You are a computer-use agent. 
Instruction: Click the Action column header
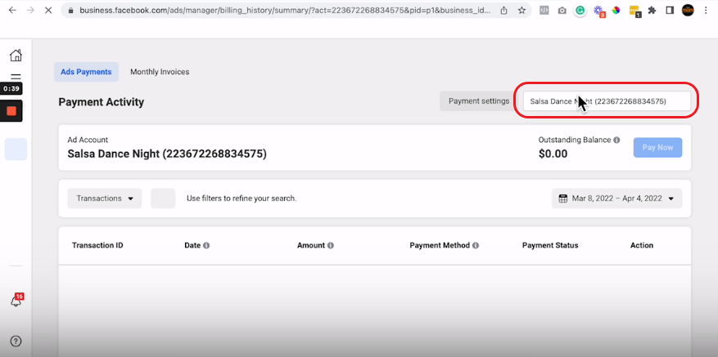pyautogui.click(x=642, y=245)
